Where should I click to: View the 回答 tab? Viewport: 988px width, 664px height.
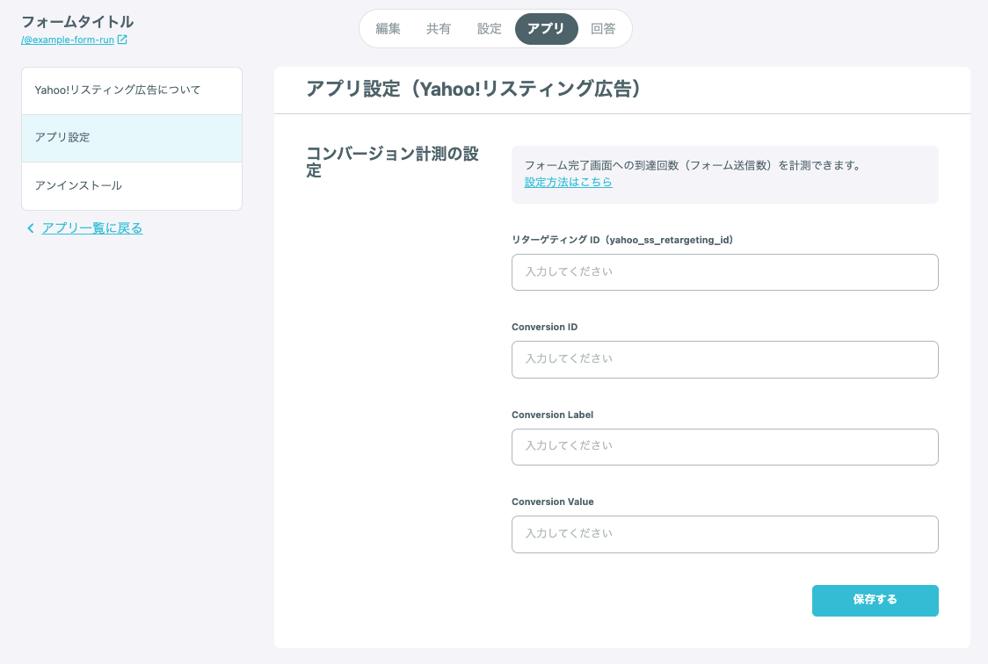tap(603, 28)
